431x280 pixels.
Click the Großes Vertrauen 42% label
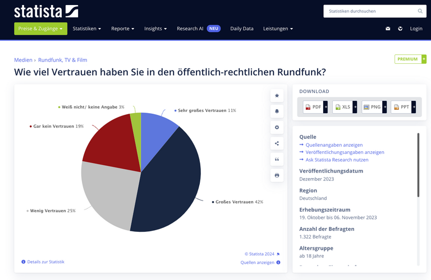click(237, 202)
